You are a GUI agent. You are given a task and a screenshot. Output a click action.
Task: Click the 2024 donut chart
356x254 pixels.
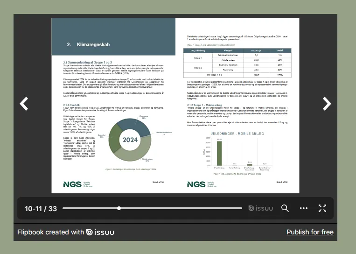coord(130,139)
